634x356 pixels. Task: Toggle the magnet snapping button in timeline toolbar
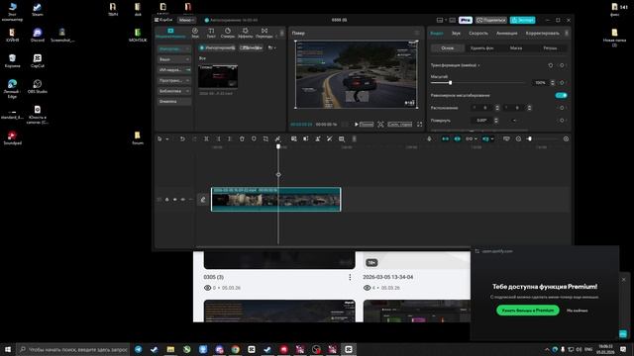coord(445,138)
